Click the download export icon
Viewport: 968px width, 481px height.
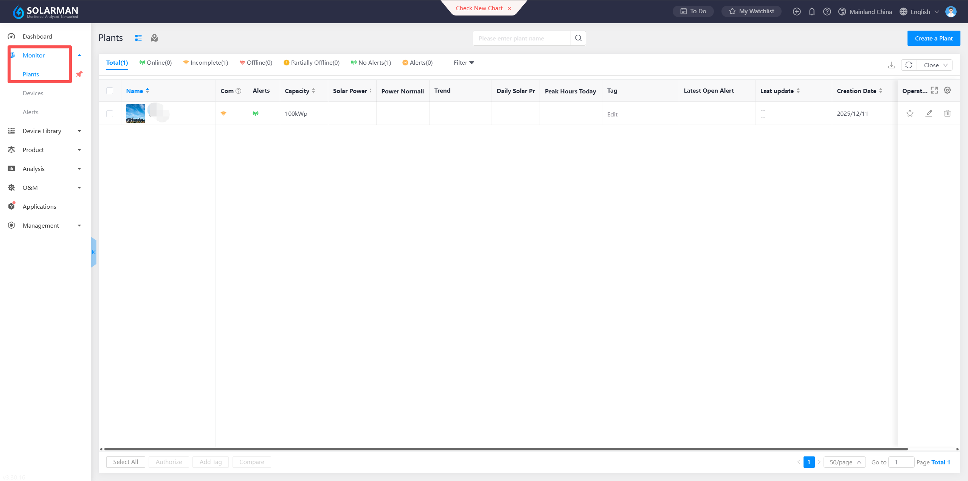click(892, 65)
